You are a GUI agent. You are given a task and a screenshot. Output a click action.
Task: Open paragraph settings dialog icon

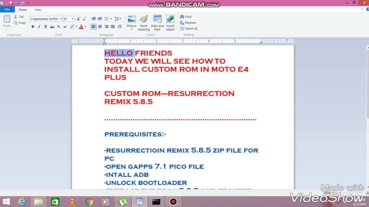tap(120, 26)
